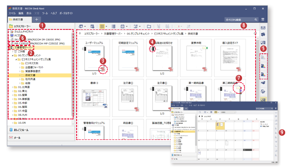Open the 導入設定ガイド document thumbnail
This screenshot has height=168, width=286.
coord(230,58)
